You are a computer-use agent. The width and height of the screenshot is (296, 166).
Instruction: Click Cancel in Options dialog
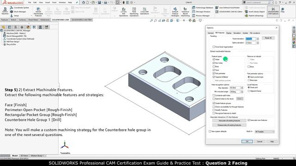[259, 142]
